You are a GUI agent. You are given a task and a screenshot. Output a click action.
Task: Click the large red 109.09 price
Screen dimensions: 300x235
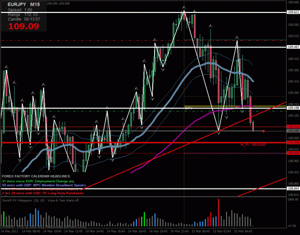pos(24,26)
